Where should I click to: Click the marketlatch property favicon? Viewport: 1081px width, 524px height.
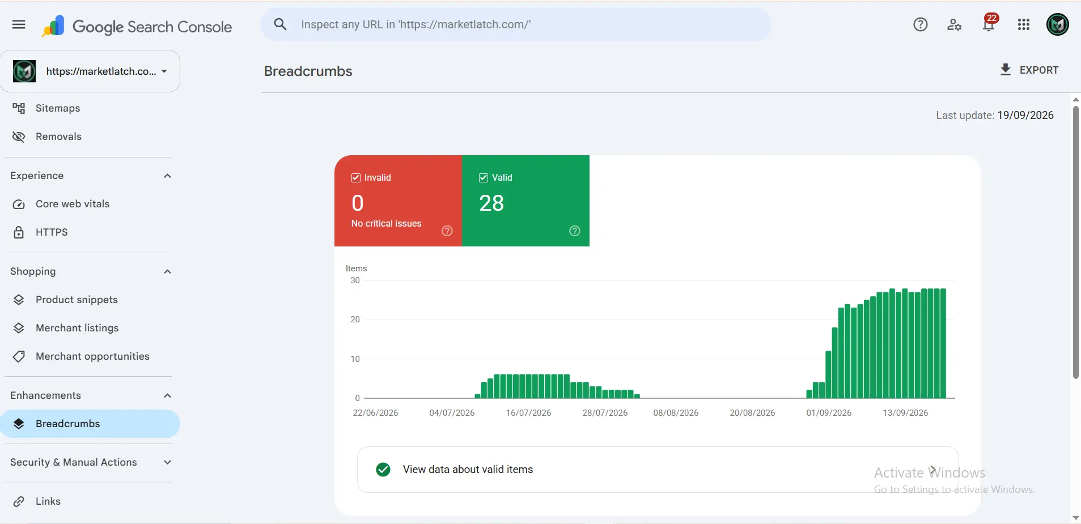point(24,71)
